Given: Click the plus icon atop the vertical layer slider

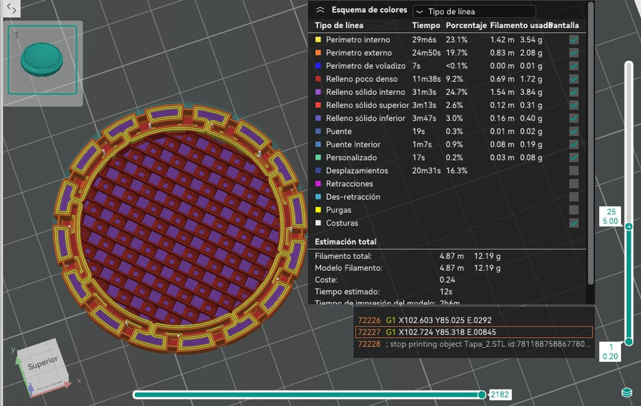Looking at the screenshot, I should (x=628, y=227).
